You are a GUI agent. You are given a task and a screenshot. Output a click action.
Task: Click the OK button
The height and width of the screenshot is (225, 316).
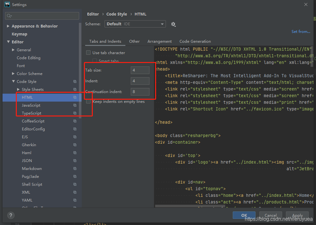pos(244,215)
